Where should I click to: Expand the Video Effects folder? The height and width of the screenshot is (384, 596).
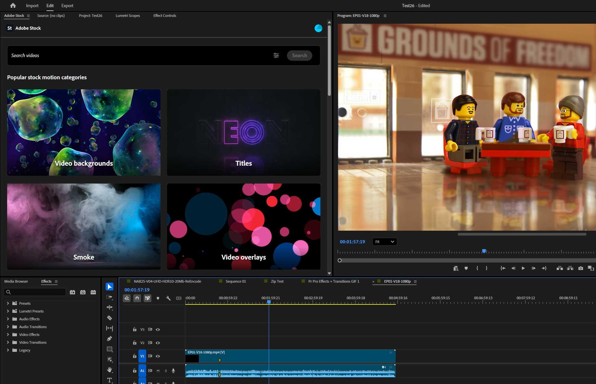8,335
